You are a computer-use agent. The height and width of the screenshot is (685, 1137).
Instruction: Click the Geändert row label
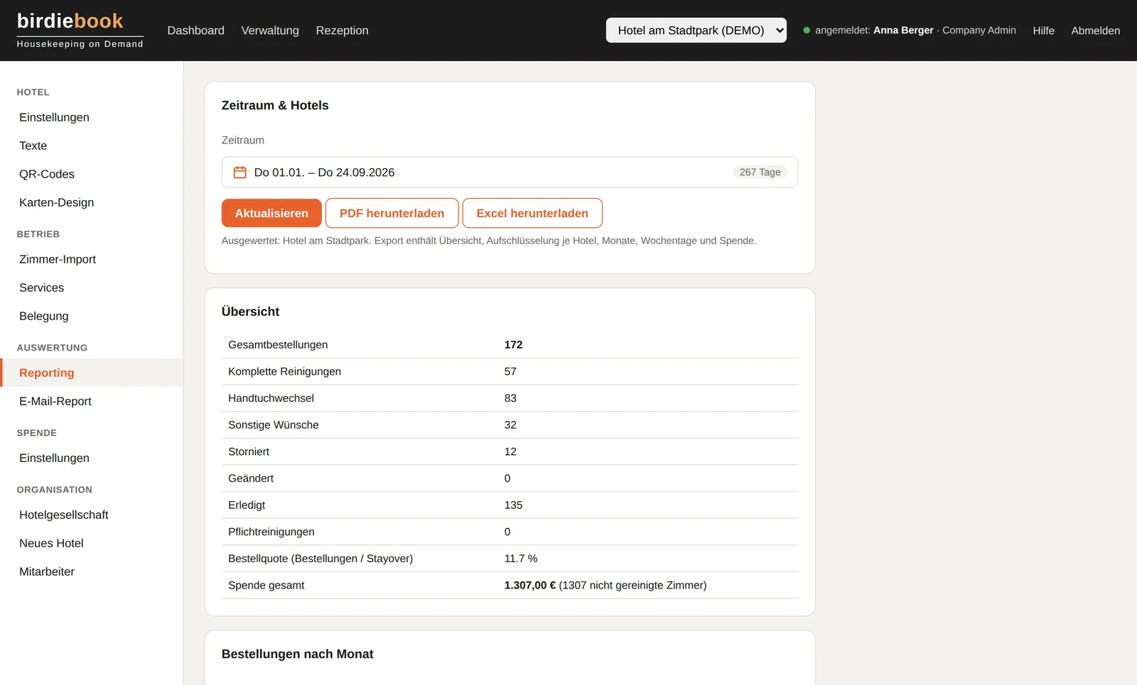[251, 478]
